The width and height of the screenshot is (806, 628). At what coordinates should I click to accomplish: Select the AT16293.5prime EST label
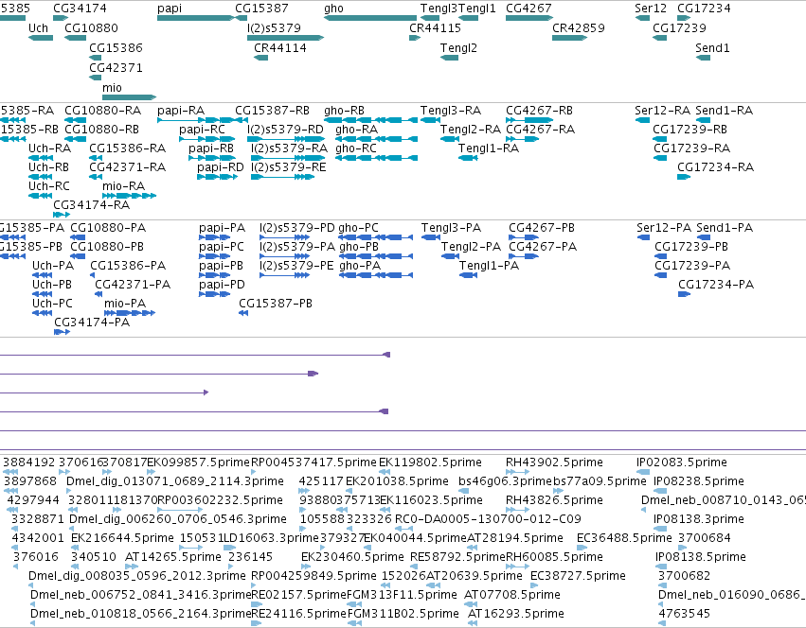point(516,614)
